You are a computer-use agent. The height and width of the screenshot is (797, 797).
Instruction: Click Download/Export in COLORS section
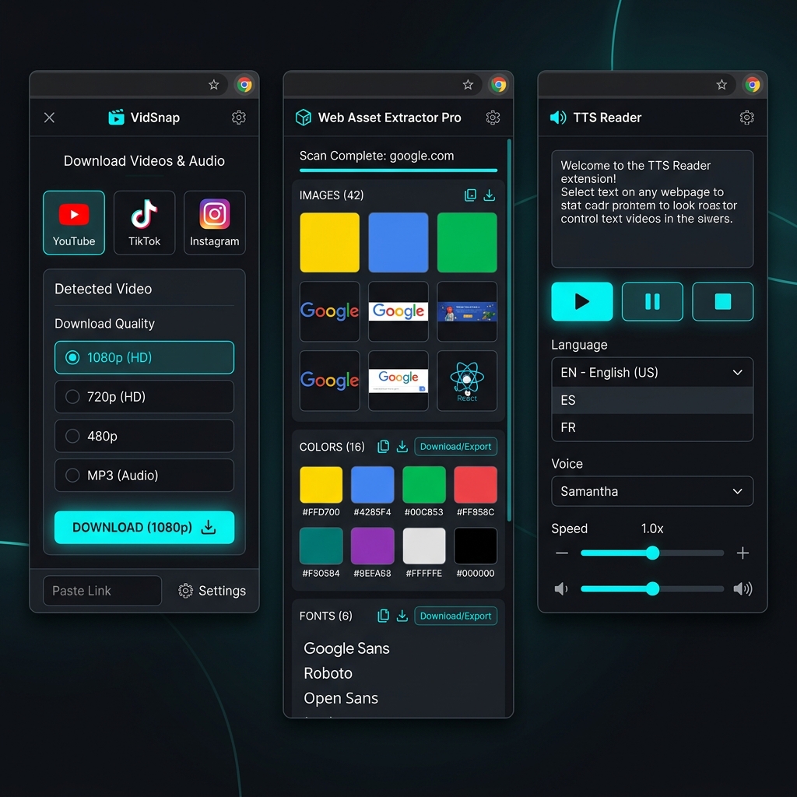point(455,446)
